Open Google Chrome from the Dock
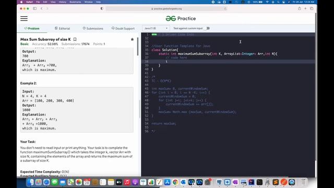Screen dimensions: 334x188 175,182
